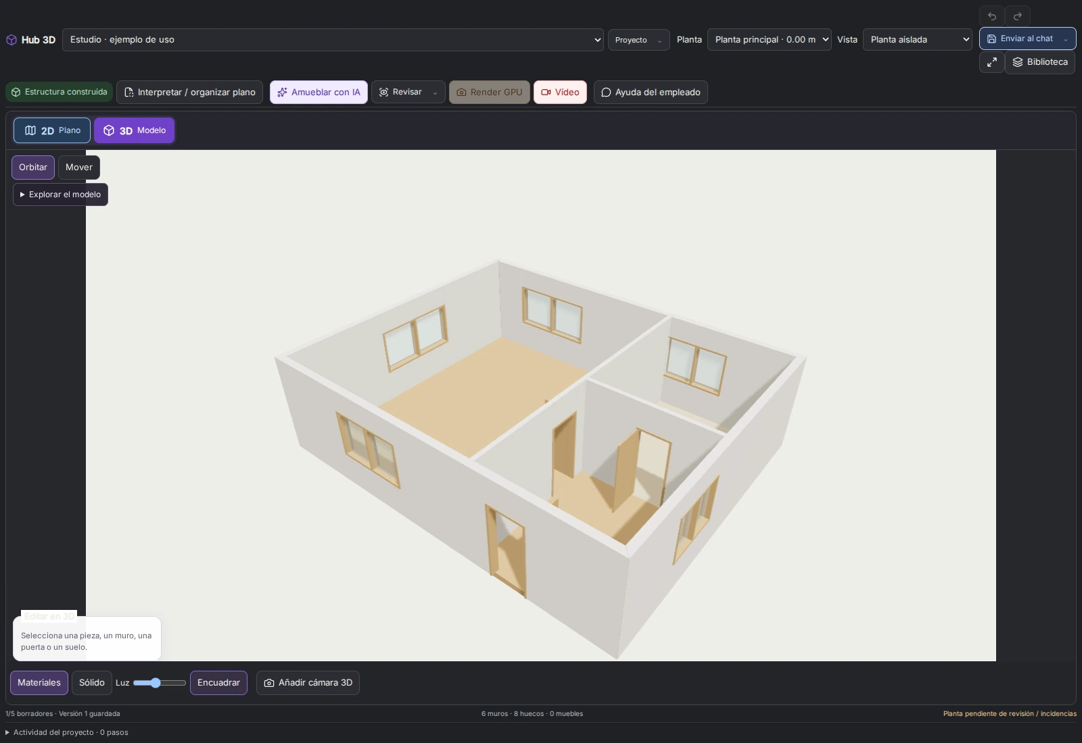Image resolution: width=1082 pixels, height=743 pixels.
Task: Click the 'Selecciona una pieza' hint text
Action: pos(86,641)
